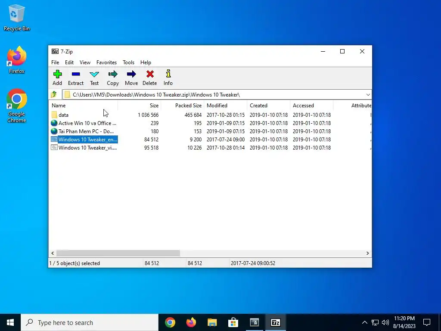Show hidden tray icons chevron
The image size is (441, 331).
364,322
